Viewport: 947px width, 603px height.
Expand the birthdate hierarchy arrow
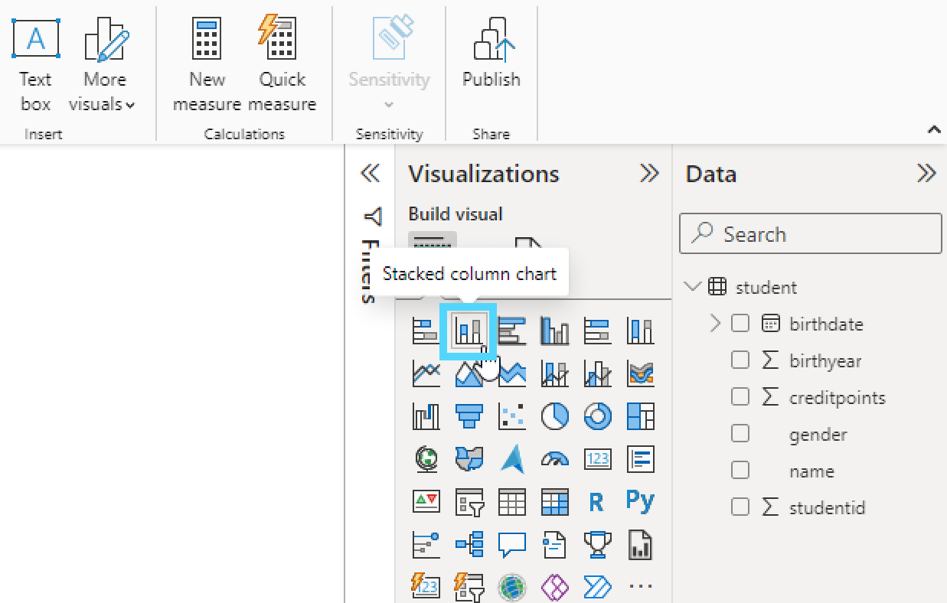(x=715, y=324)
